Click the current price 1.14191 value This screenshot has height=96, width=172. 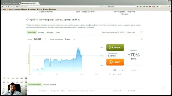(x=112, y=56)
